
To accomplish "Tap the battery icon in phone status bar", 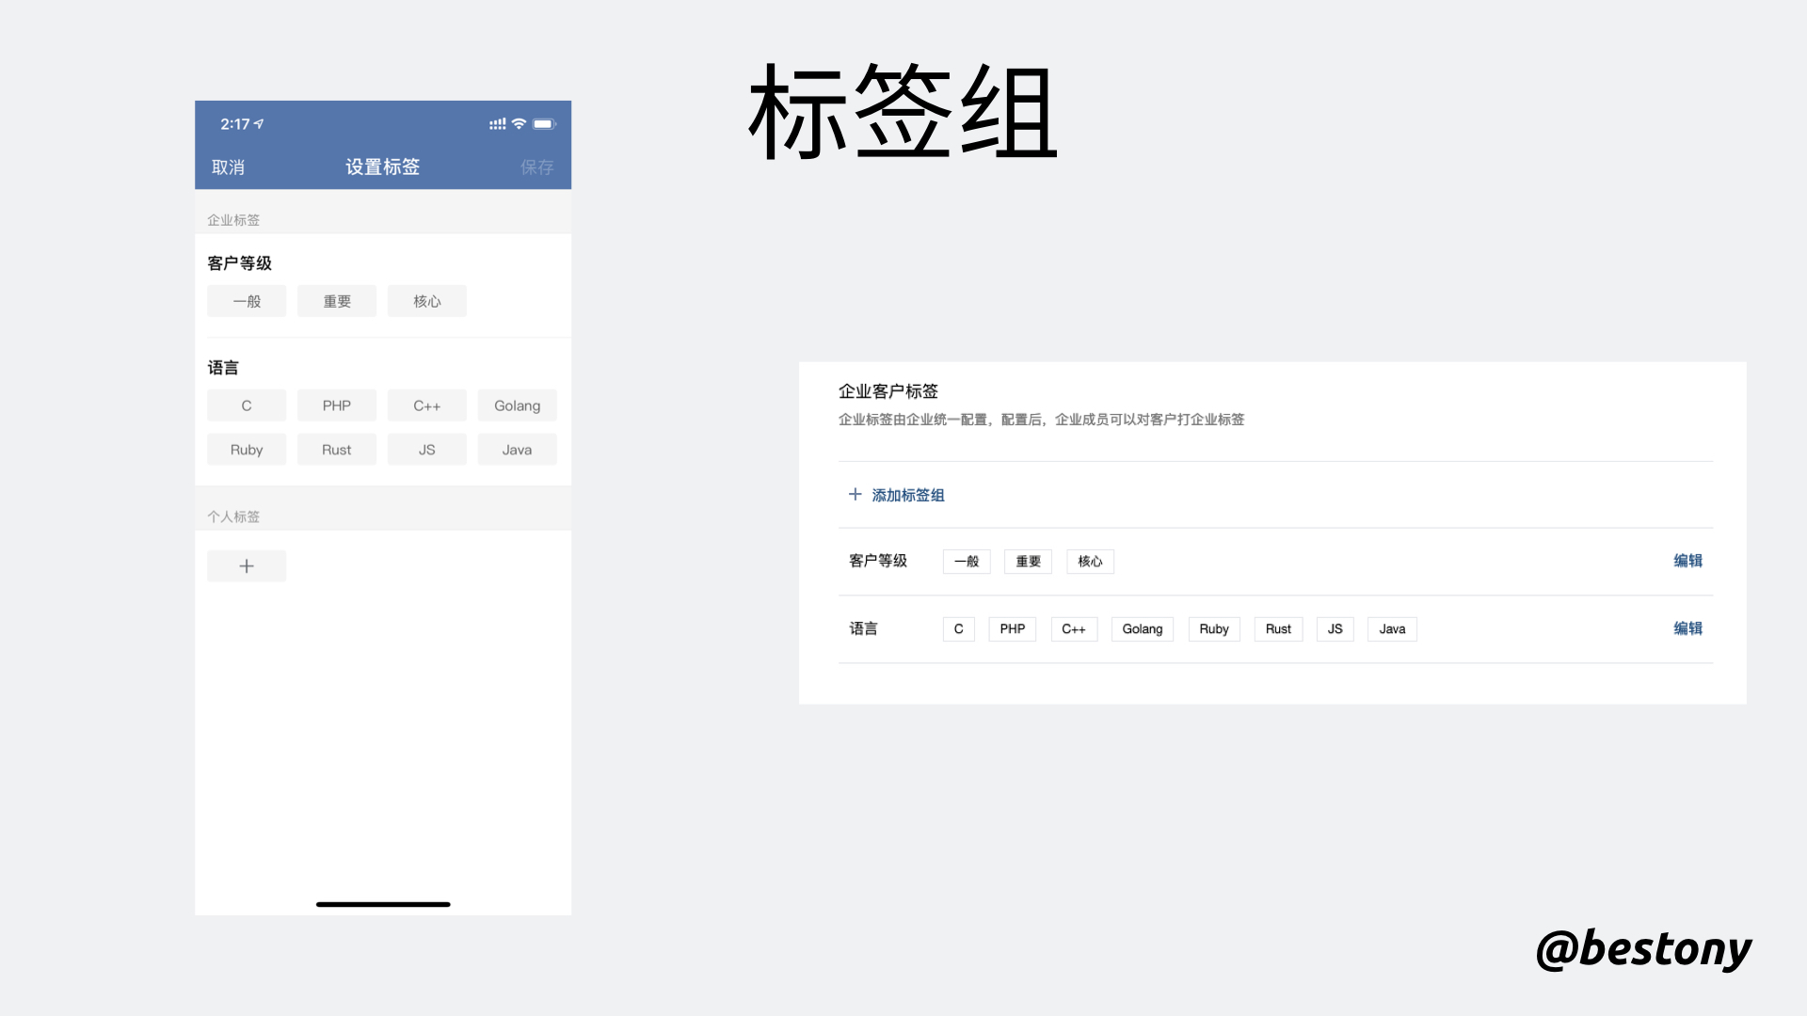I will pos(544,124).
